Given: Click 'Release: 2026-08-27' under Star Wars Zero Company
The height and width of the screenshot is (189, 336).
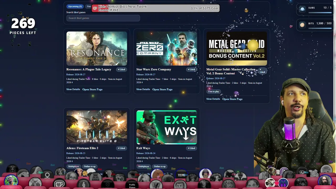Looking at the screenshot, I should point(146,75).
